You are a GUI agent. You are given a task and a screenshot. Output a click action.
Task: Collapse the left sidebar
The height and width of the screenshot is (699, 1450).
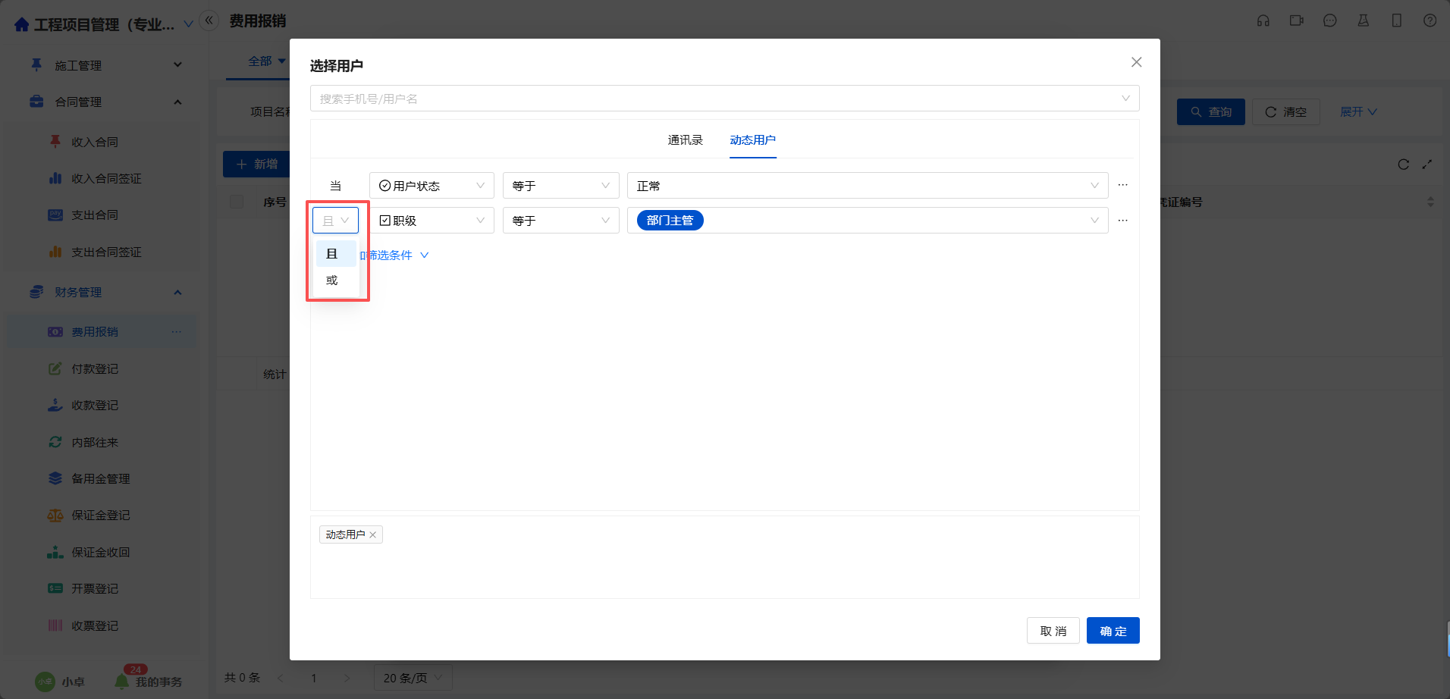tap(209, 21)
